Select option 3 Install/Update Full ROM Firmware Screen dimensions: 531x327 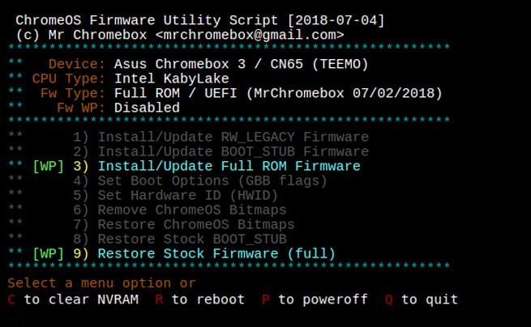coord(216,167)
